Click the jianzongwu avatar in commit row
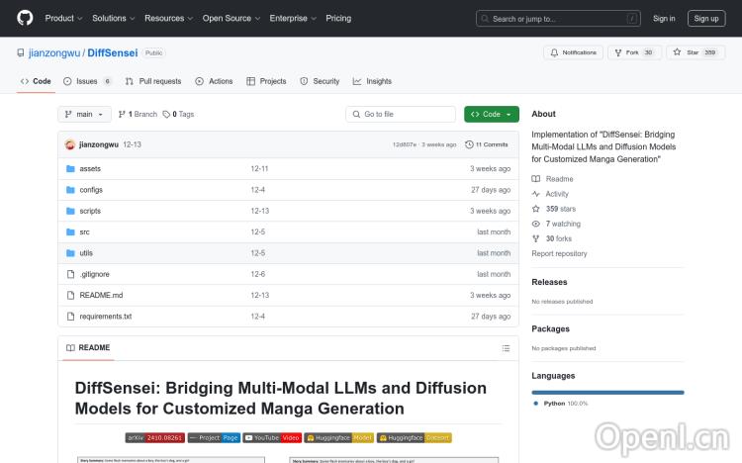The width and height of the screenshot is (742, 463). [70, 144]
